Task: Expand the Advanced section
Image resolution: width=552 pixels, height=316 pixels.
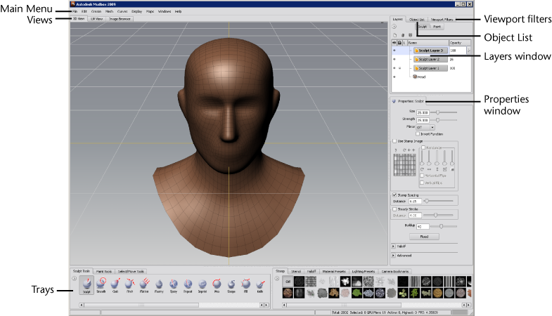Action: 392,256
